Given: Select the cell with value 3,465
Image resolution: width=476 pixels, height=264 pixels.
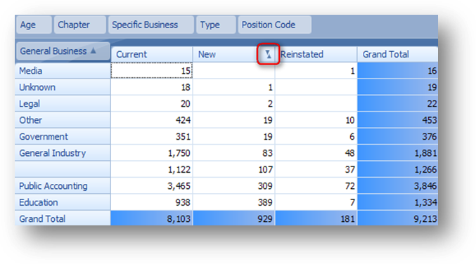Looking at the screenshot, I should [x=152, y=186].
